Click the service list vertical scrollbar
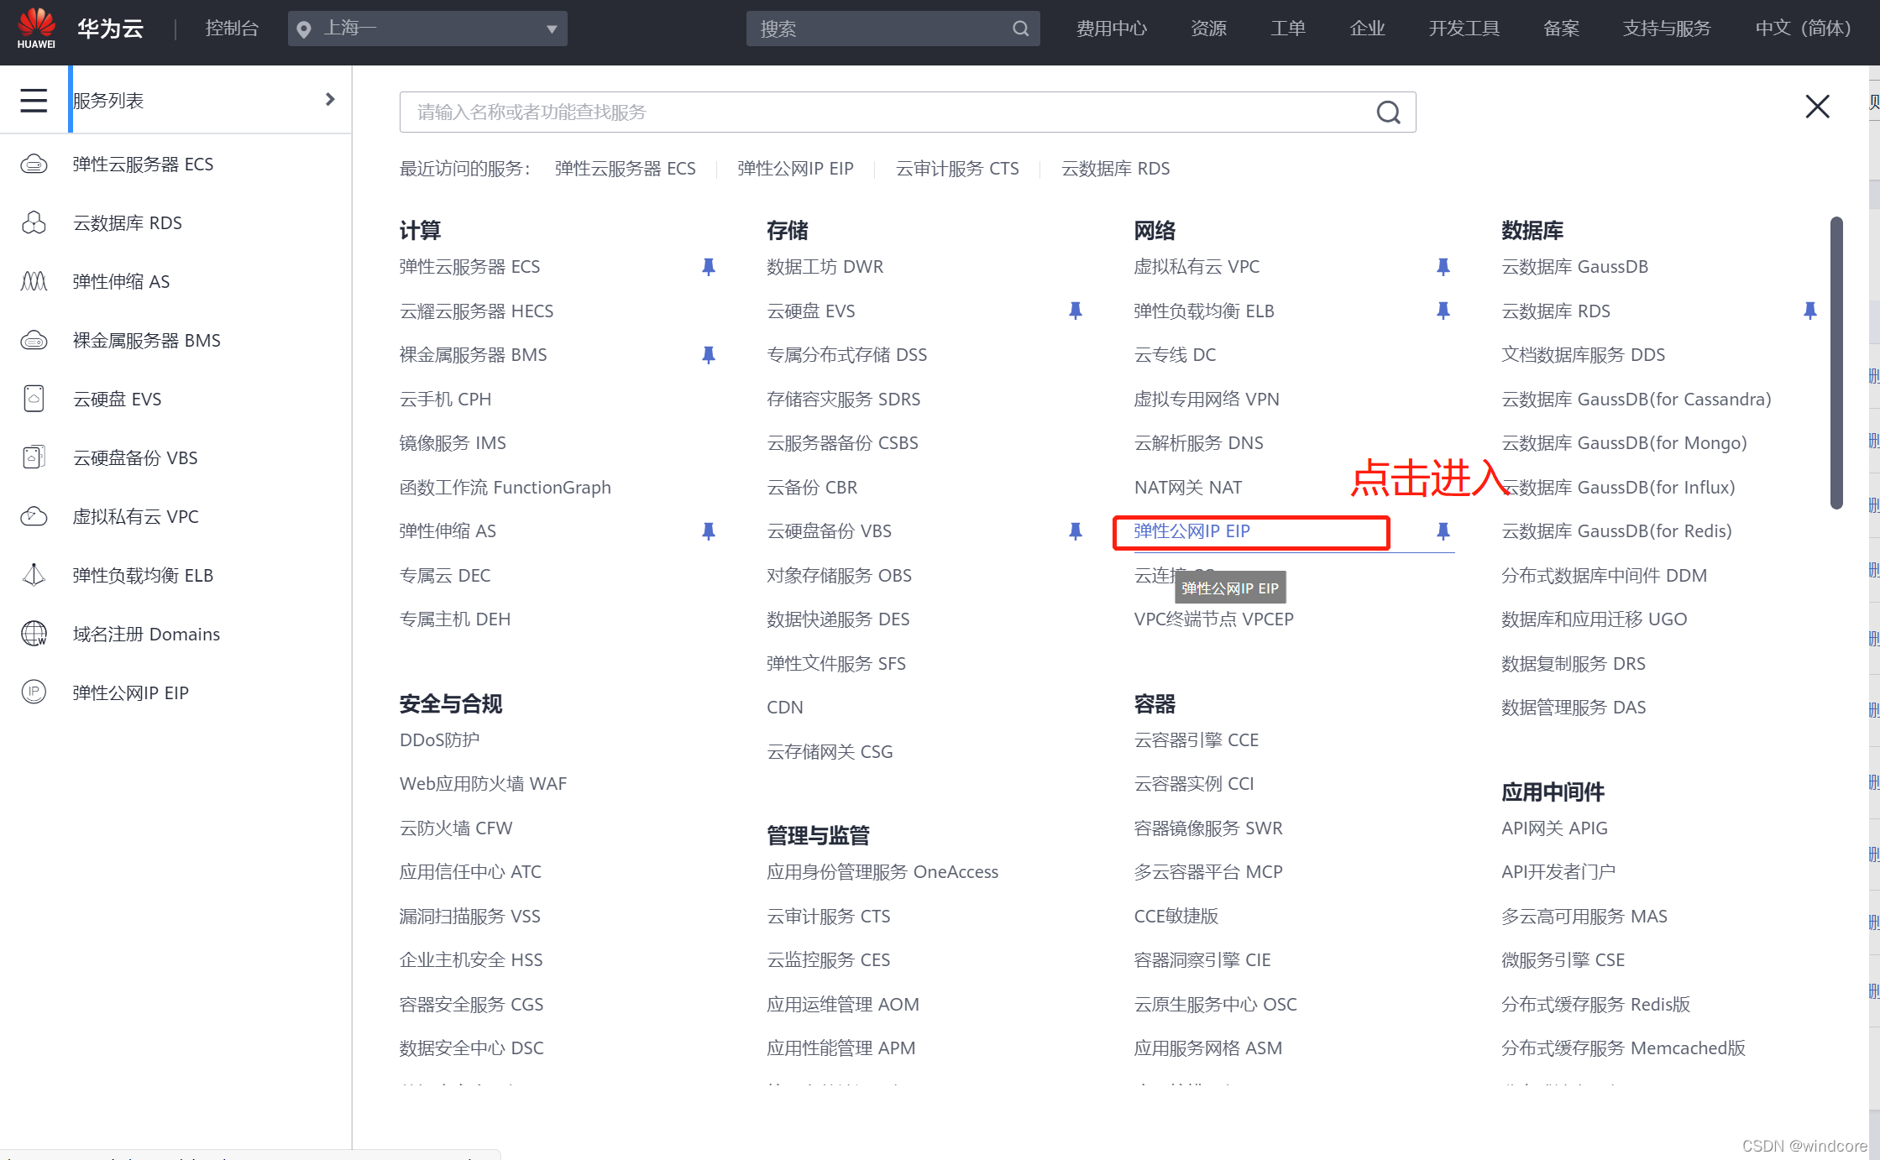The height and width of the screenshot is (1160, 1880). point(1836,361)
